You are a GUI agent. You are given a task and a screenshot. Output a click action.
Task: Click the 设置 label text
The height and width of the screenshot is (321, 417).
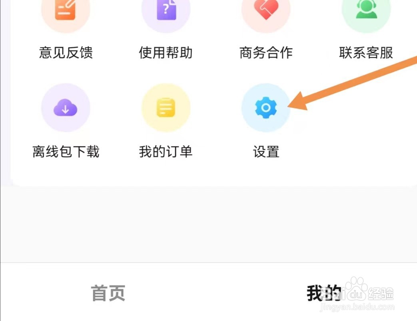tap(266, 152)
